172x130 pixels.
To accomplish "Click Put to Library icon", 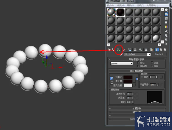I will point(140,50).
